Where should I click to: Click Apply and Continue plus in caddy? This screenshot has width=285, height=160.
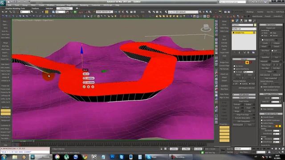pos(88,87)
